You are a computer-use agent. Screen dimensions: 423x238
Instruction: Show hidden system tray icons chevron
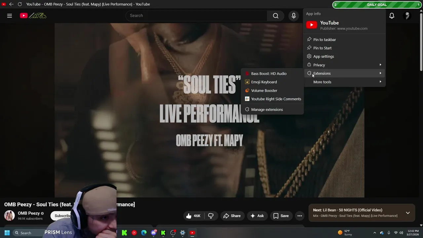(374, 233)
